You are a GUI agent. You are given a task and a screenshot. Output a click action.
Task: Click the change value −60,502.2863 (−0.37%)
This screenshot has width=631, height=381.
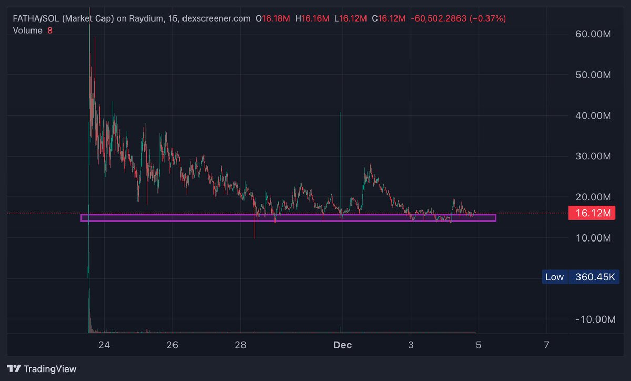coord(457,18)
